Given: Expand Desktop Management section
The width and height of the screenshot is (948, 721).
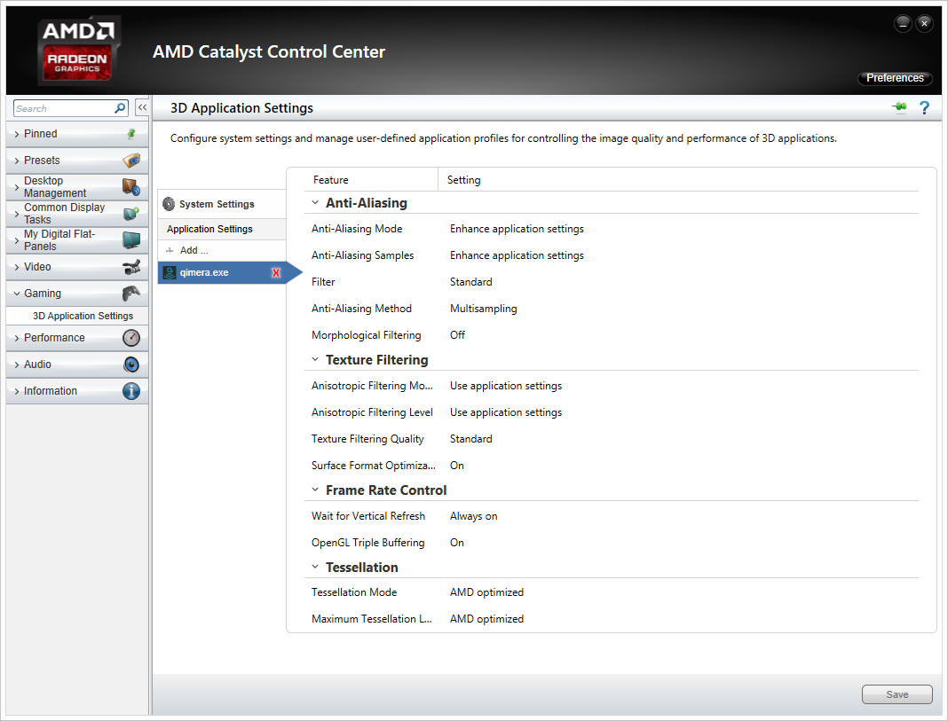Looking at the screenshot, I should (x=17, y=187).
